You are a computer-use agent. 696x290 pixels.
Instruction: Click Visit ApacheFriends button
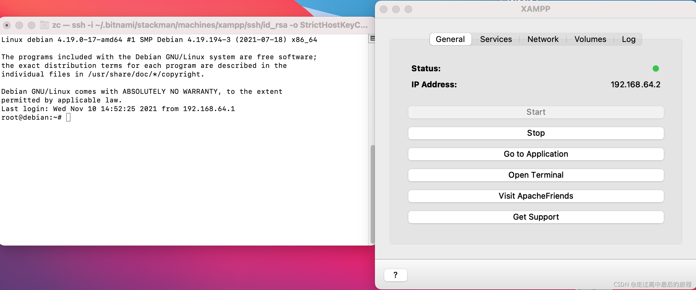point(536,196)
